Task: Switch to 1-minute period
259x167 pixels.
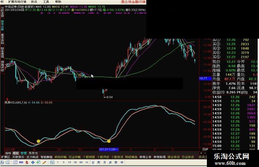Action: tap(58, 162)
